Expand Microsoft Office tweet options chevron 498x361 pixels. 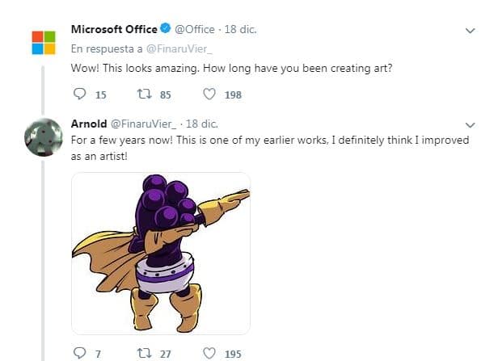pyautogui.click(x=471, y=31)
